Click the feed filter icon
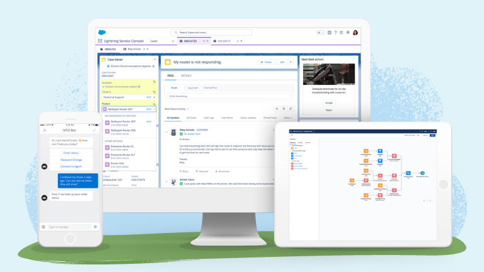Screen dimensions: 484x272 [284, 108]
